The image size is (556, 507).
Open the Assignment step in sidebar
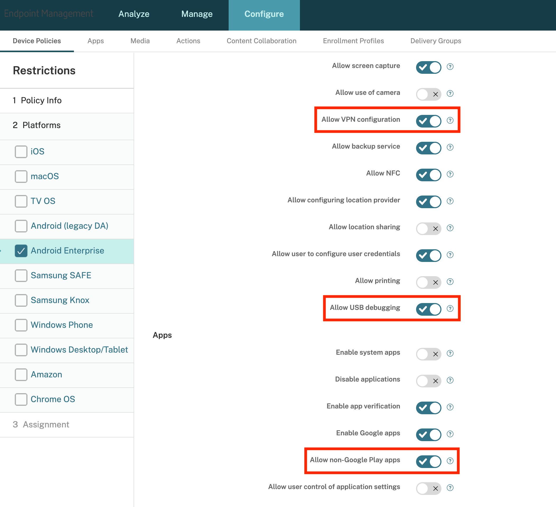(46, 425)
